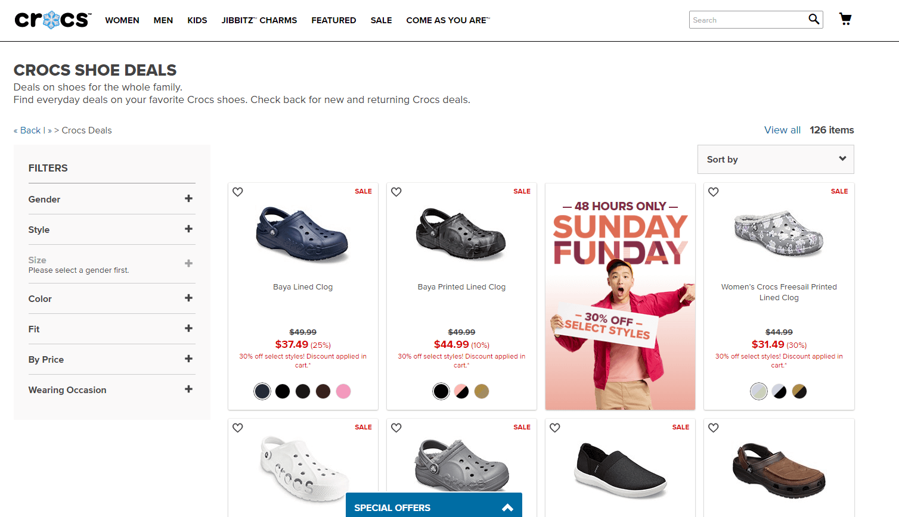The width and height of the screenshot is (899, 517).
Task: Click the Crocs logo
Action: click(x=53, y=20)
